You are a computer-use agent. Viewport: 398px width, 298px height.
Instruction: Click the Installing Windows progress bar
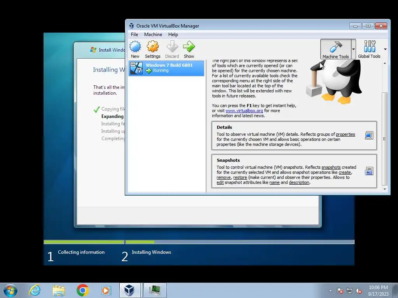pyautogui.click(x=239, y=242)
